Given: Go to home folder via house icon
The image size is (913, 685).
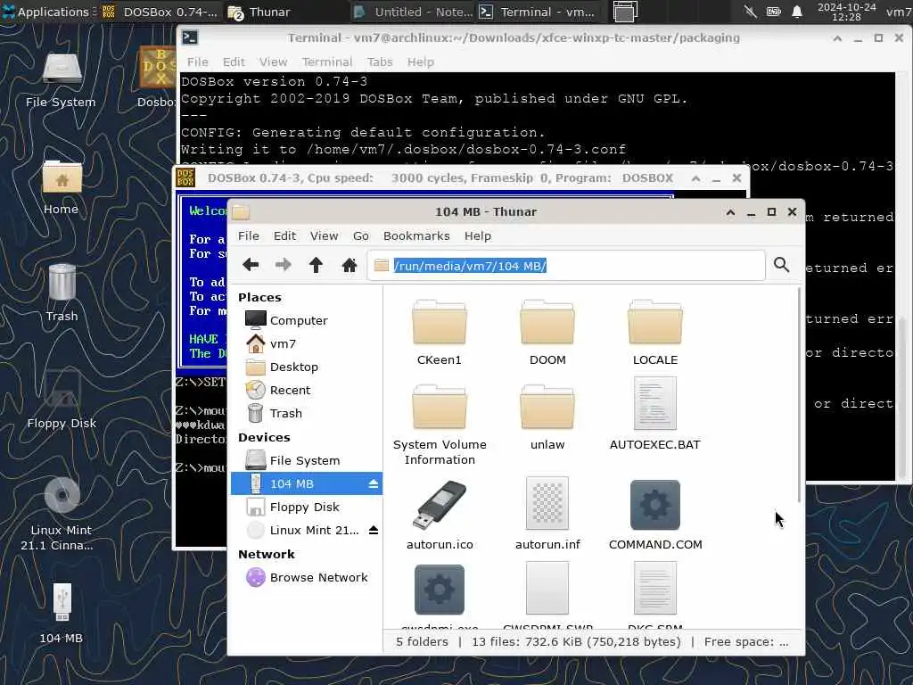Looking at the screenshot, I should pos(350,265).
